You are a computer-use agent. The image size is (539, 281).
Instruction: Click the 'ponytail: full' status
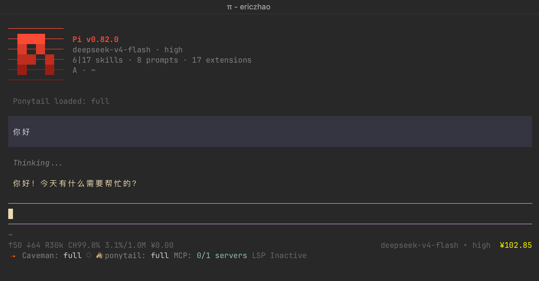pyautogui.click(x=137, y=255)
